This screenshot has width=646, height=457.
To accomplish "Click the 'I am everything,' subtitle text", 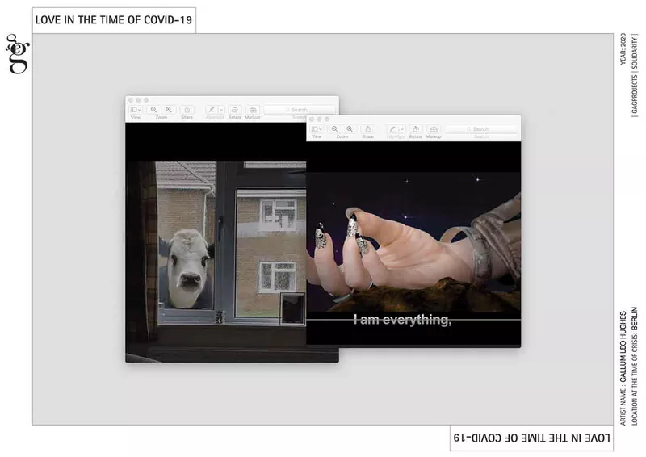I will coord(401,320).
